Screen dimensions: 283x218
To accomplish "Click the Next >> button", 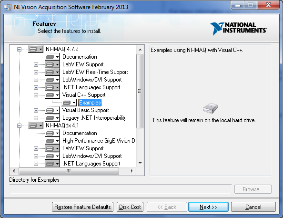I will tap(208, 207).
